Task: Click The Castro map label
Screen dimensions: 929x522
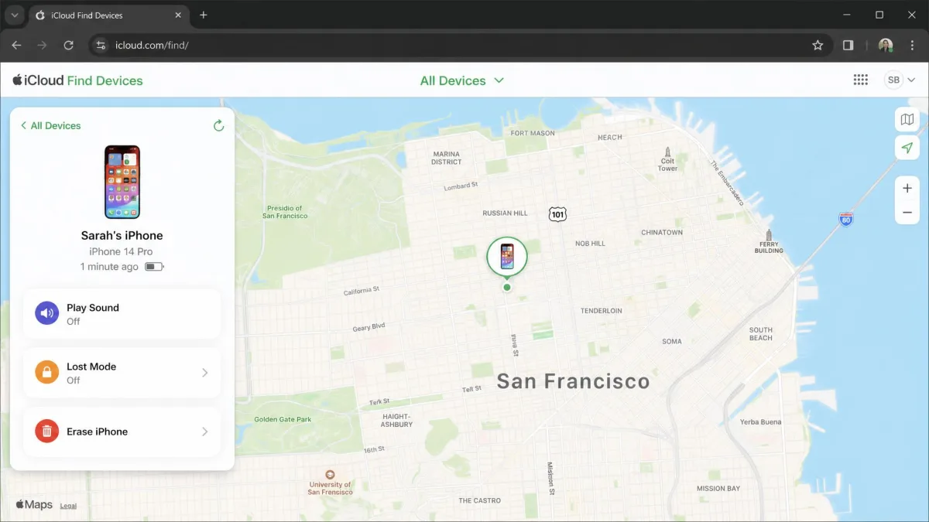Action: point(480,500)
